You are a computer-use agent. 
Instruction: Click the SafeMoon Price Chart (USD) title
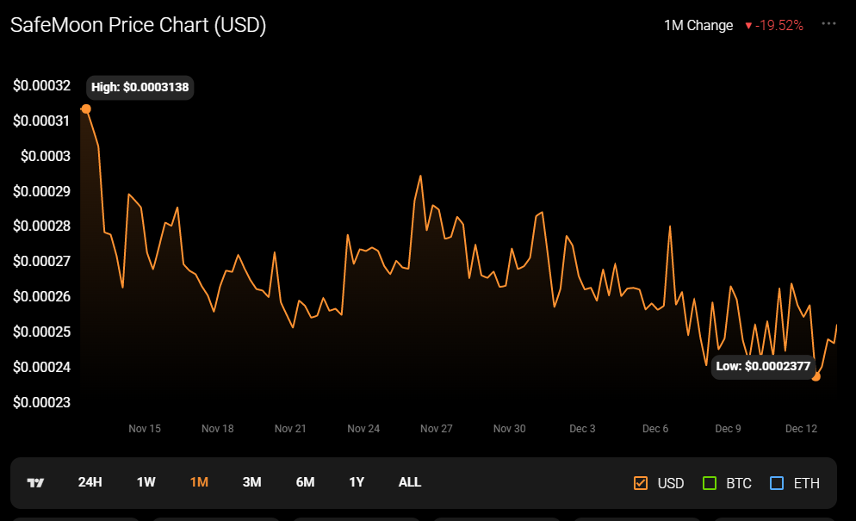[138, 25]
